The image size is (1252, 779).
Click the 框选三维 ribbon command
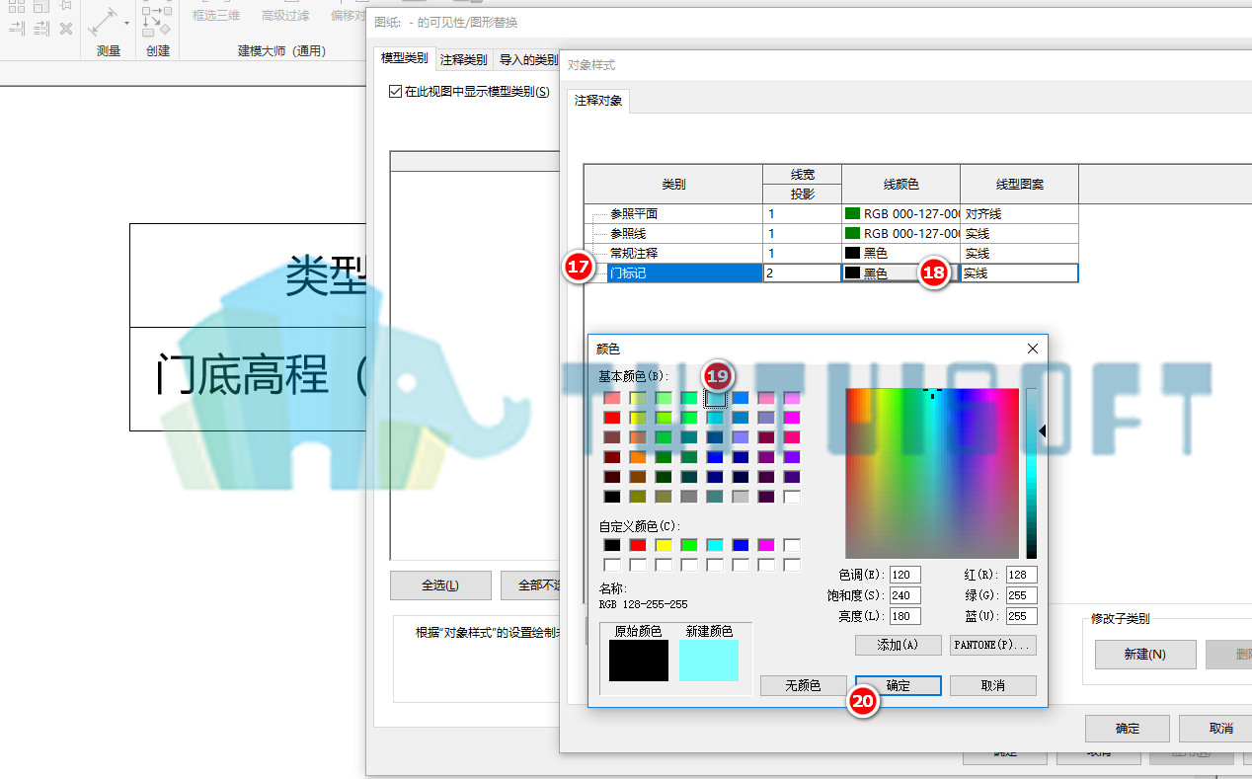(x=216, y=15)
